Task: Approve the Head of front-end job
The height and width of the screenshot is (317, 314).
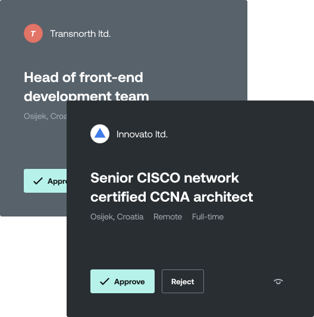Action: [45, 181]
